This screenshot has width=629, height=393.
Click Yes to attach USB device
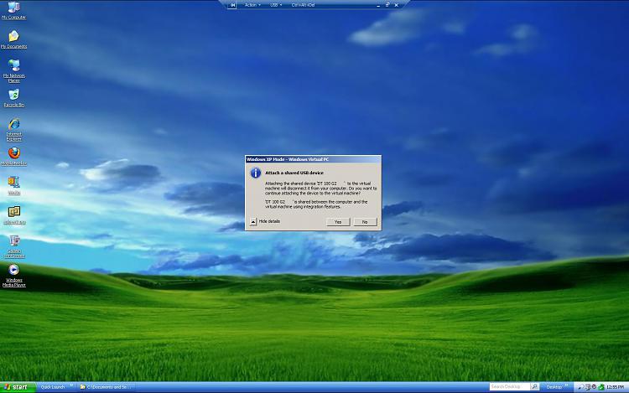[x=338, y=222]
